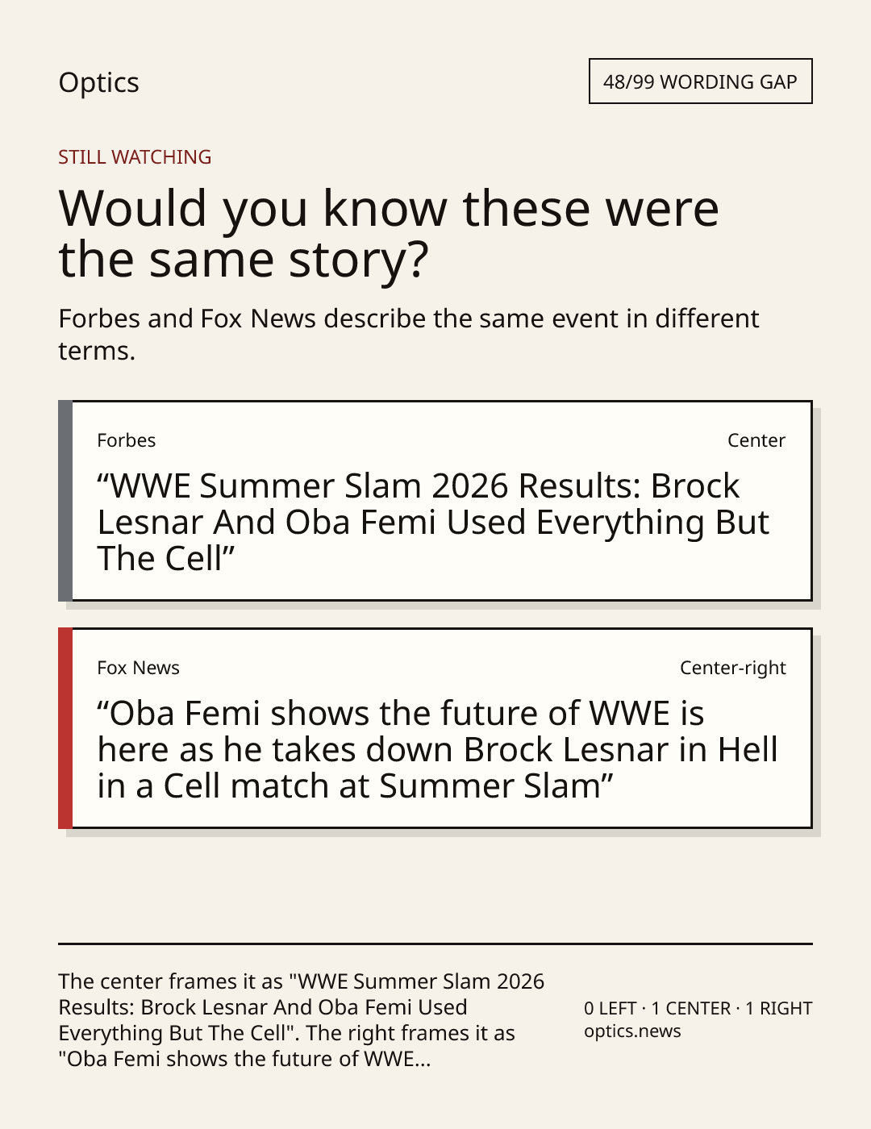This screenshot has width=871, height=1129.
Task: Click the Center-right bias label
Action: point(733,668)
